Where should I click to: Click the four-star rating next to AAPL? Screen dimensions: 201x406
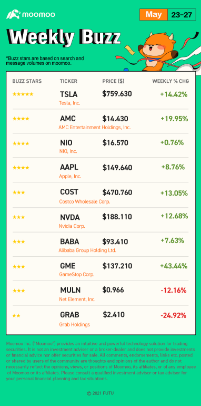21,168
